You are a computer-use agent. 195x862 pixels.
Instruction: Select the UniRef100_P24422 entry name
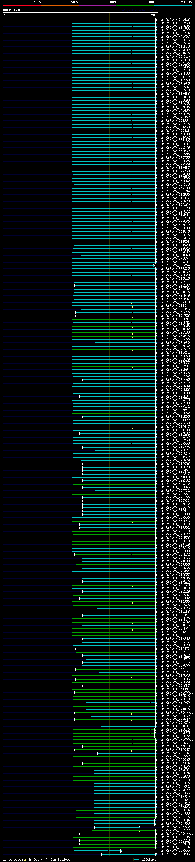click(x=175, y=420)
